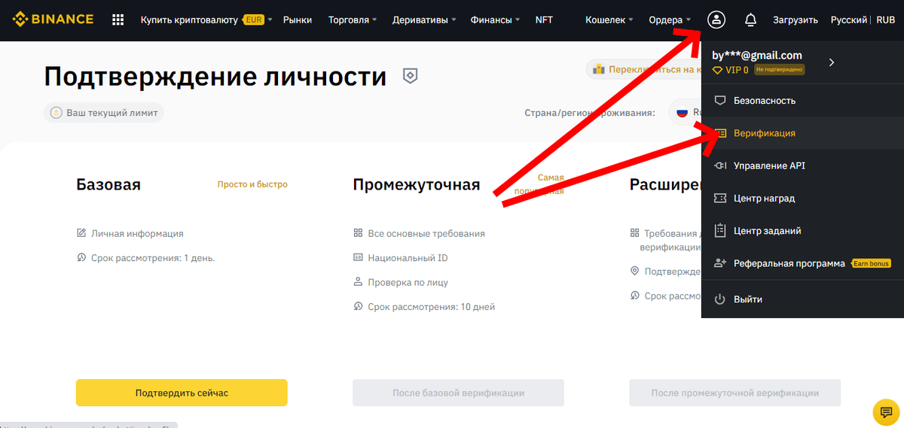Click the Управление API icon
This screenshot has height=428, width=904.
pyautogui.click(x=719, y=165)
